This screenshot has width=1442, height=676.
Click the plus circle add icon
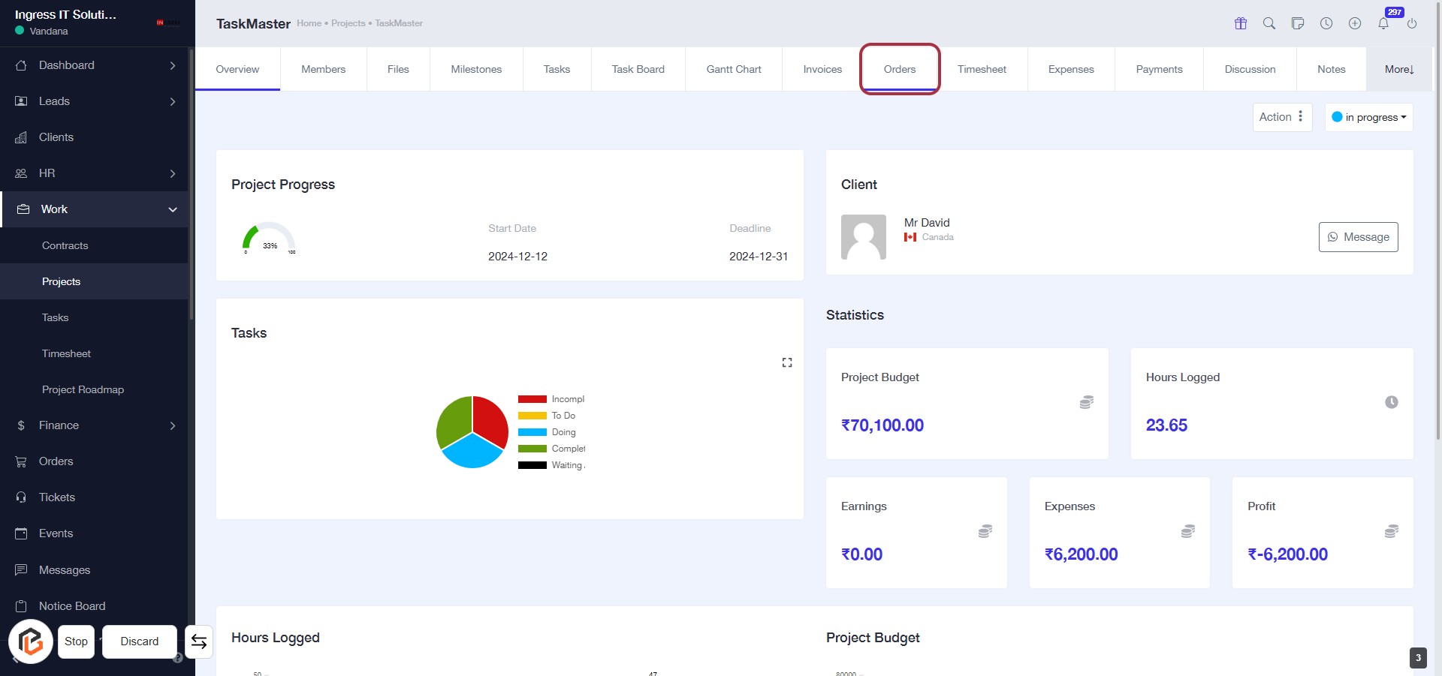(x=1355, y=23)
